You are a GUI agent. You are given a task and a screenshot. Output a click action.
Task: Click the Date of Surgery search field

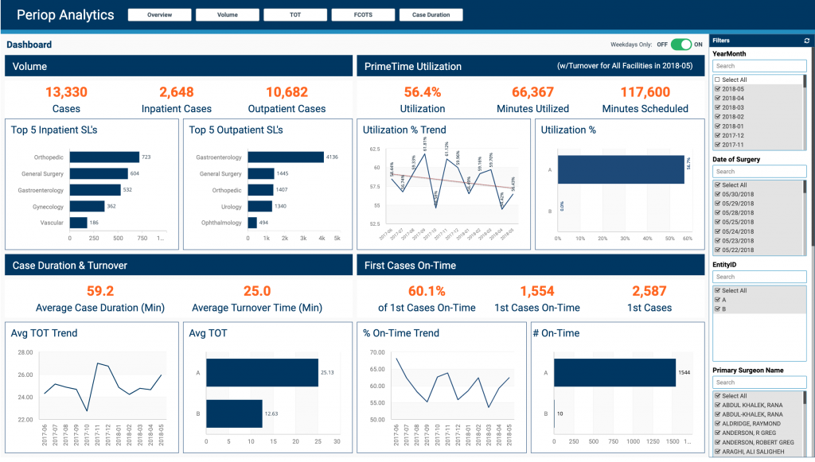click(758, 171)
